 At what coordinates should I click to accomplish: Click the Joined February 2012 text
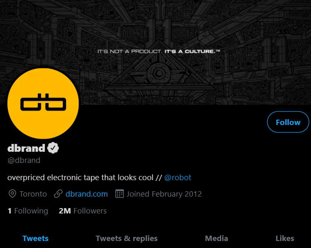tap(164, 194)
